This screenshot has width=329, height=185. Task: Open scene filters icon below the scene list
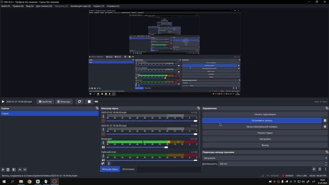pyautogui.click(x=14, y=170)
